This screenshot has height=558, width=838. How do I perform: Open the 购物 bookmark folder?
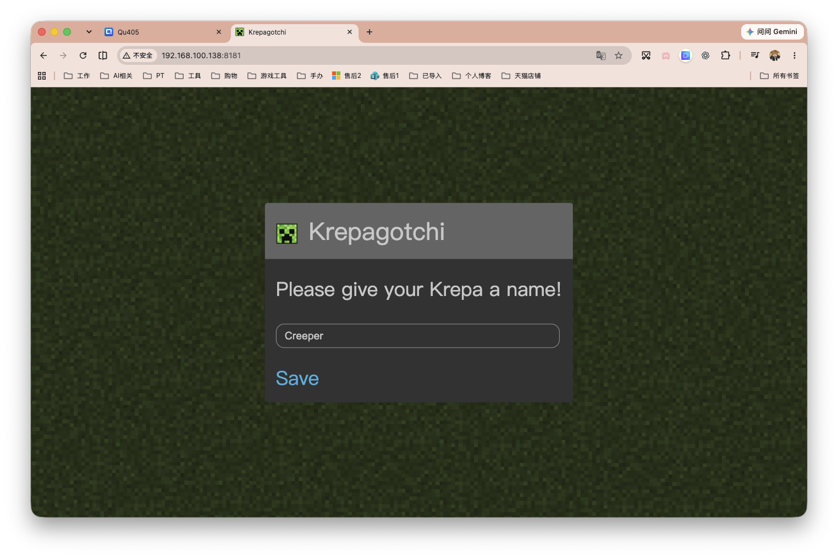coord(224,76)
